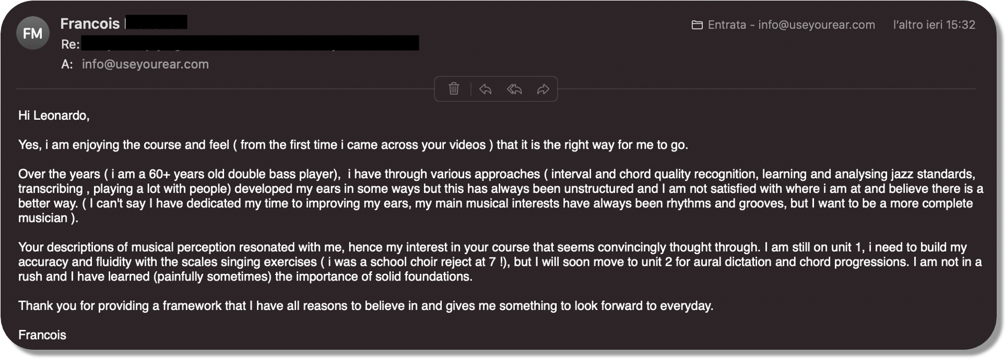Click the Re: subject label
The height and width of the screenshot is (361, 1008).
(70, 44)
